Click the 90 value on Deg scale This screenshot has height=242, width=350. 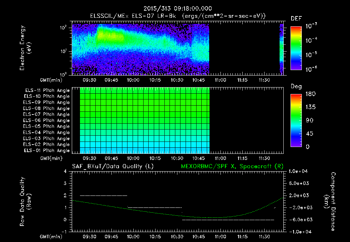[x=310, y=120]
